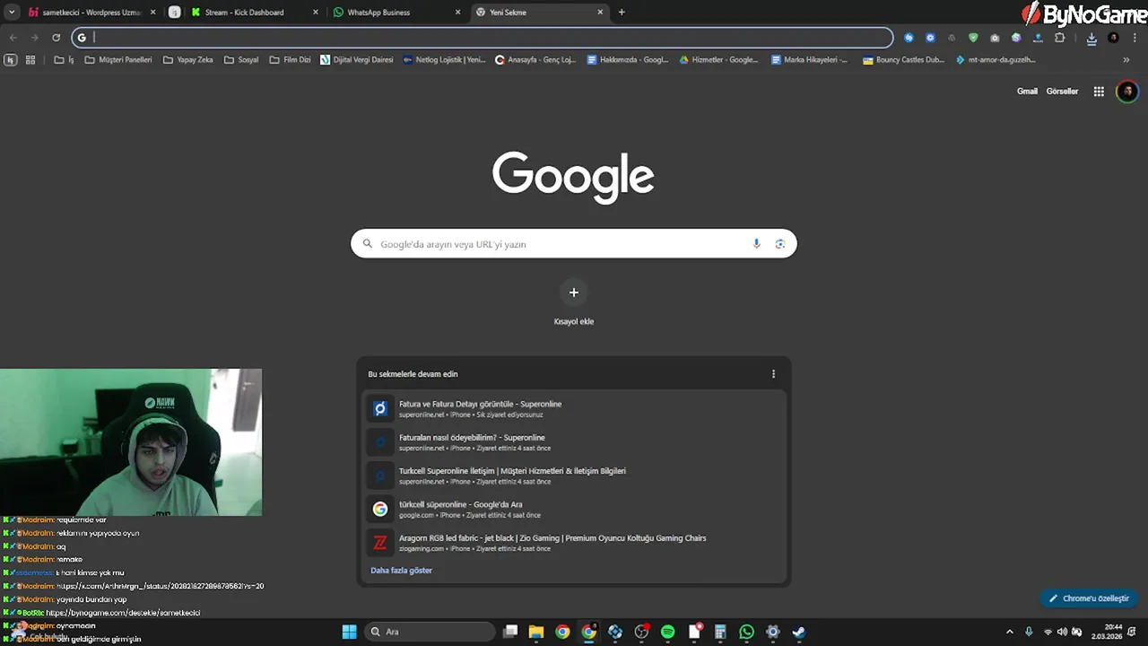This screenshot has height=646, width=1148.
Task: Open Gmail link
Action: pos(1027,92)
